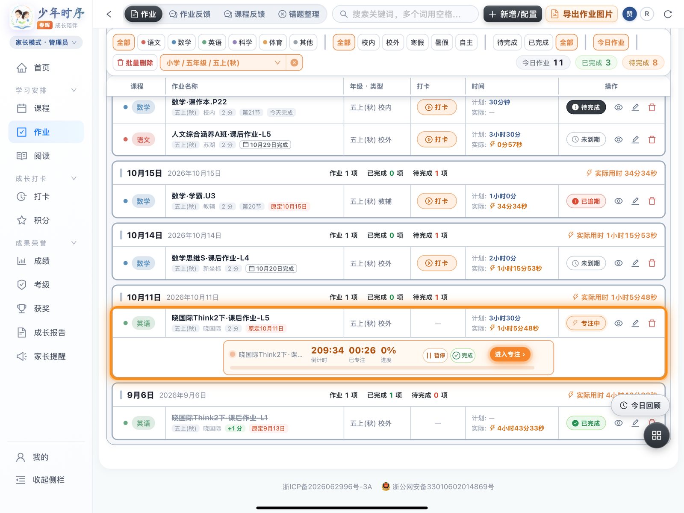684x513 pixels.
Task: Open the R user avatar
Action: pyautogui.click(x=647, y=14)
